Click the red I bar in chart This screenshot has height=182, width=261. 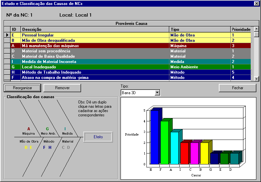pyautogui.click(x=184, y=153)
